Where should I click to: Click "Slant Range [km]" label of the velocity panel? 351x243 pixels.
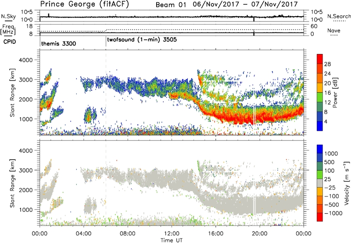[12, 183]
